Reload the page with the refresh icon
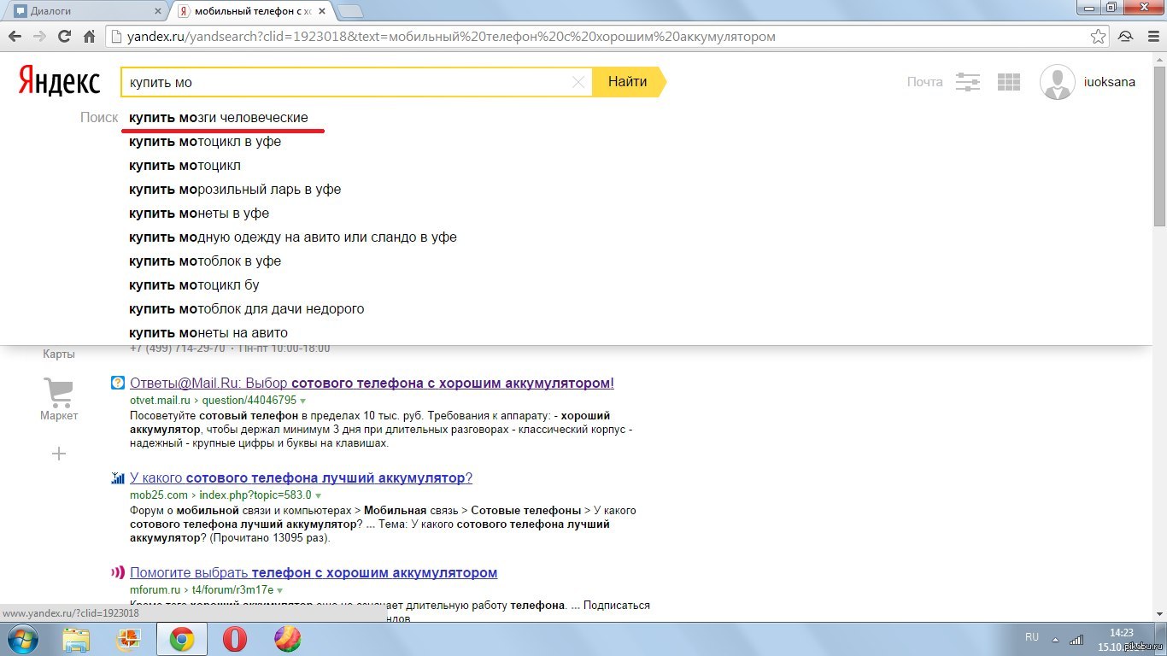 tap(64, 37)
